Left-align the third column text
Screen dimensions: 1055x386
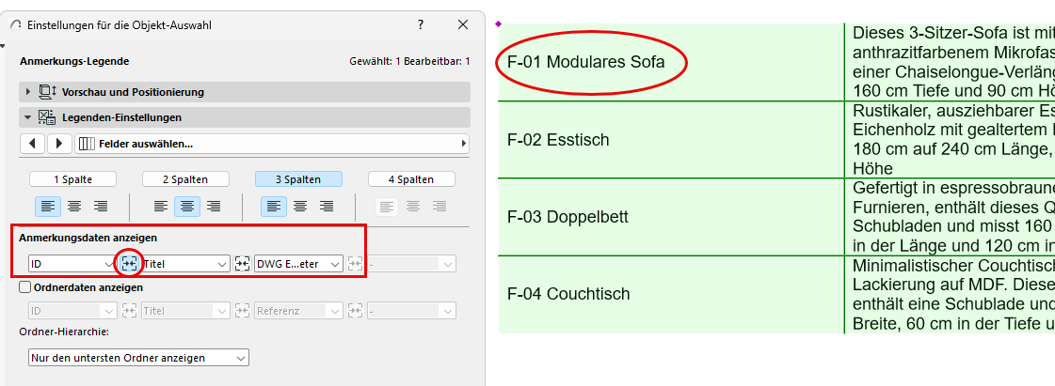[274, 206]
